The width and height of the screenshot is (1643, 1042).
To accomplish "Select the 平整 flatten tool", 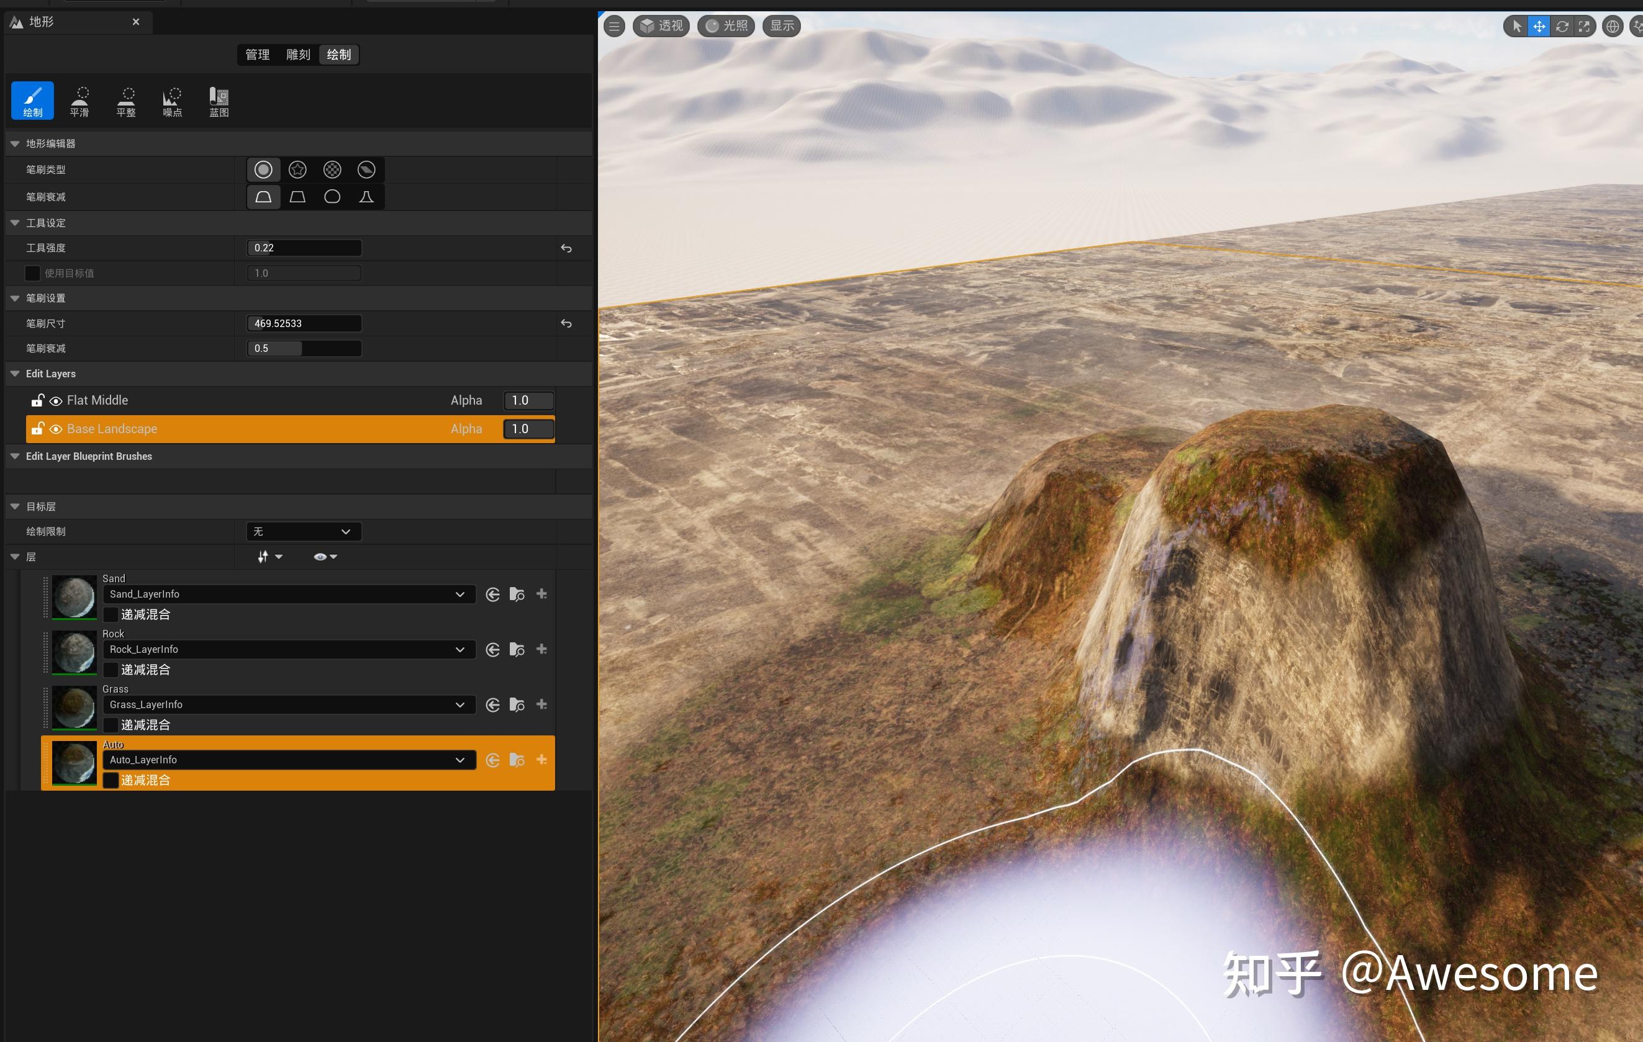I will click(x=125, y=101).
